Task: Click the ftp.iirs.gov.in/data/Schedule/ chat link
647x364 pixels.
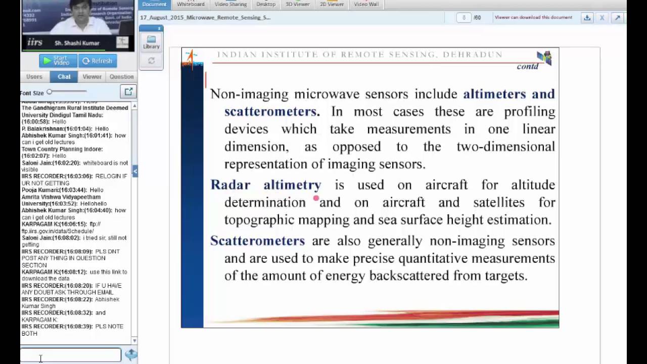Action: (x=61, y=227)
